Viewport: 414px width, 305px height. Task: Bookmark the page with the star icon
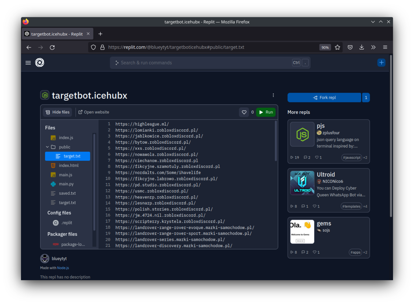click(337, 47)
